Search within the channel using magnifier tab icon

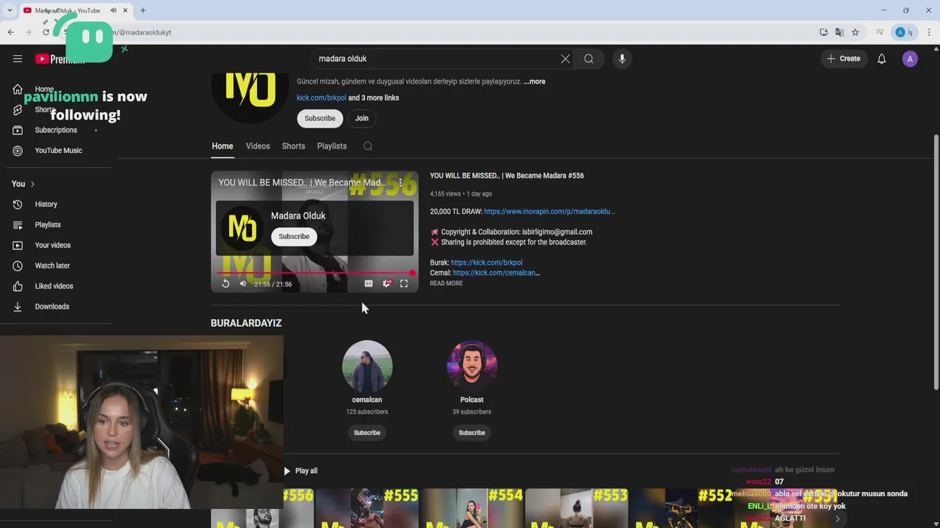pos(368,146)
